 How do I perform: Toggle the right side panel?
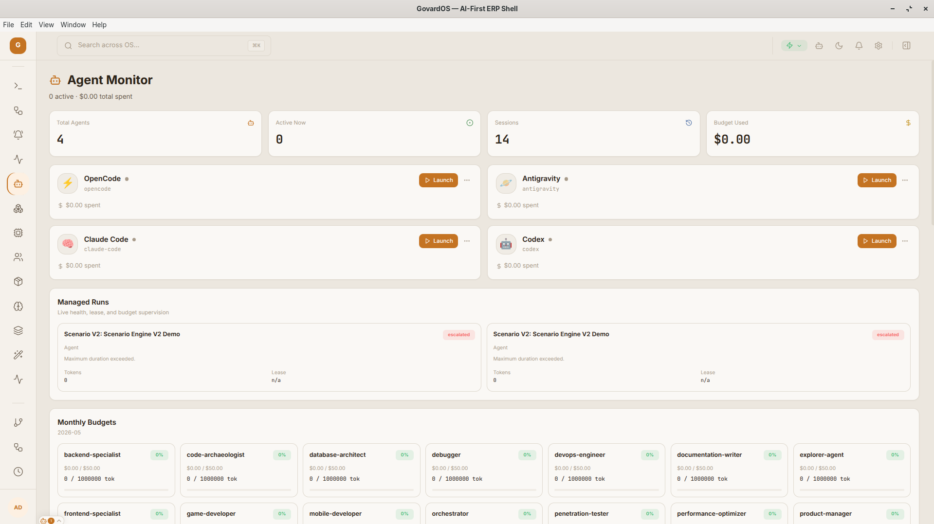906,45
